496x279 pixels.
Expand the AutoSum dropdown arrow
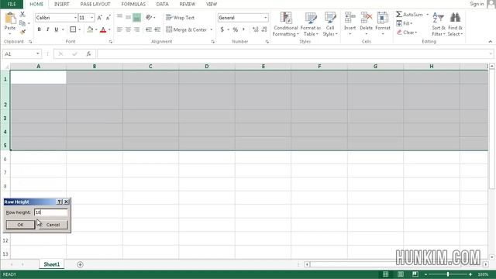click(x=427, y=15)
